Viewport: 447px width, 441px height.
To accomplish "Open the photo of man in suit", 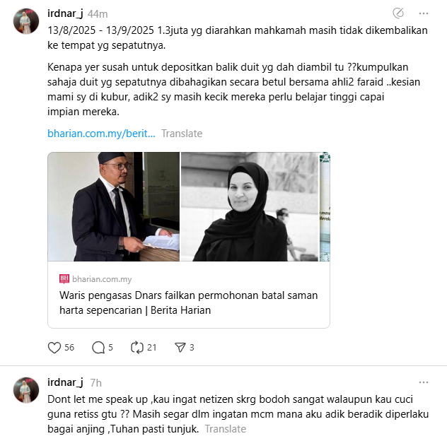I will click(114, 206).
